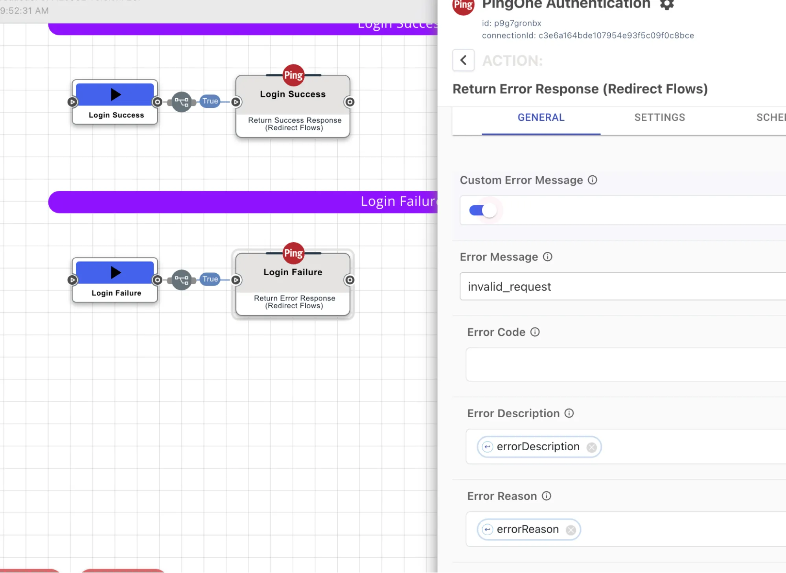
Task: Click the PingOne Authentication Ping logo
Action: 463,5
